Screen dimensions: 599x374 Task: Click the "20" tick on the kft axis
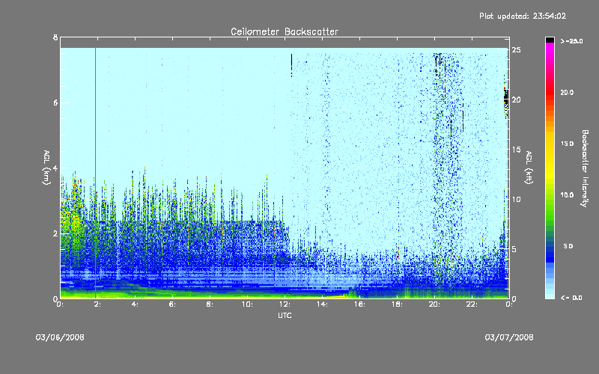(516, 99)
